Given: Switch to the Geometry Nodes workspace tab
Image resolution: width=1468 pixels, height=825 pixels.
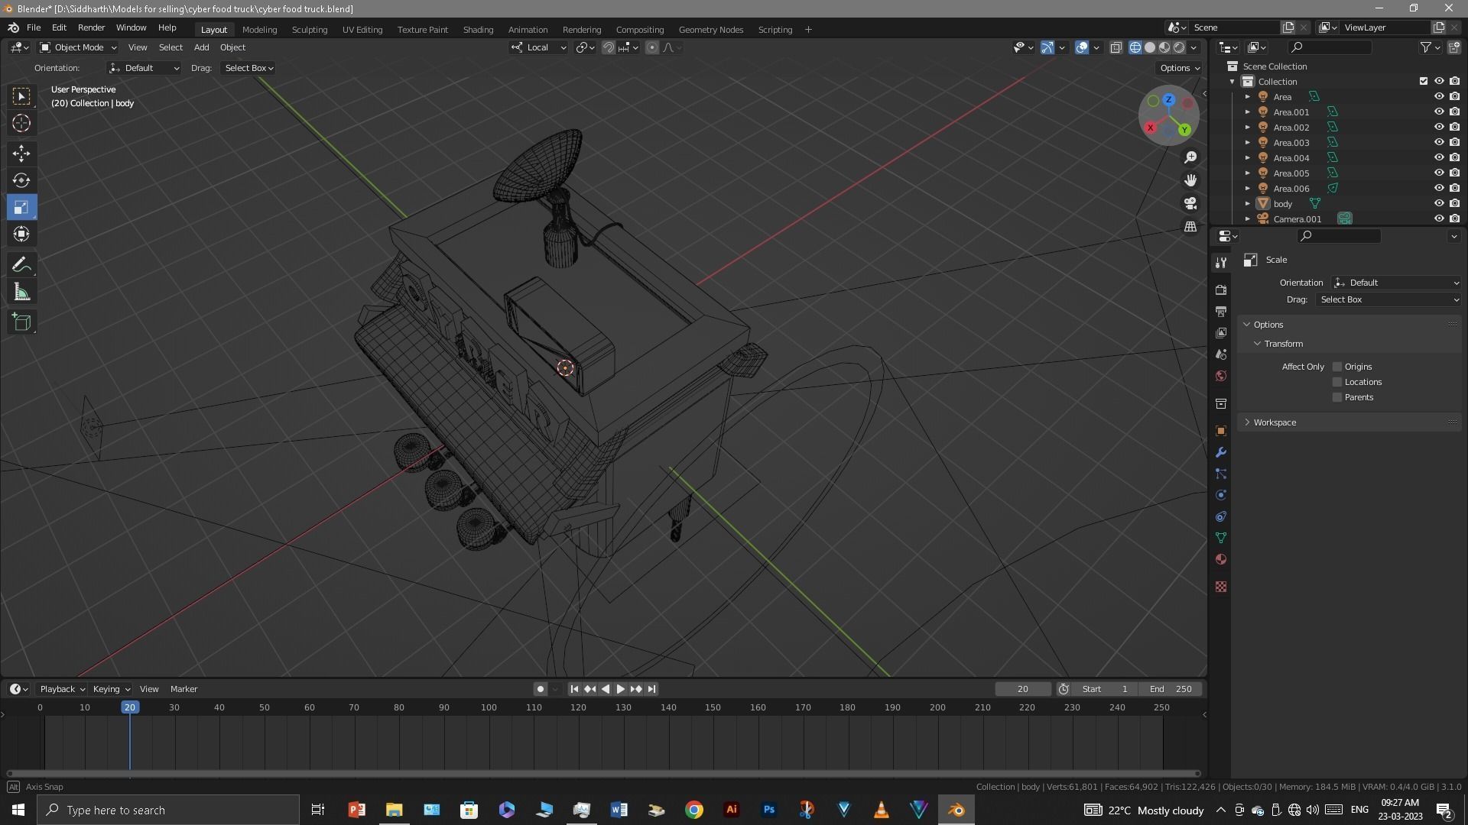Looking at the screenshot, I should coord(710,30).
